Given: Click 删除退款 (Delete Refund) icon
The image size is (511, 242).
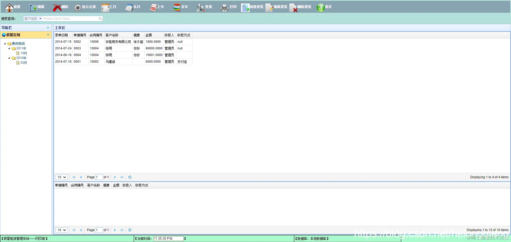Looking at the screenshot, I should (x=293, y=7).
